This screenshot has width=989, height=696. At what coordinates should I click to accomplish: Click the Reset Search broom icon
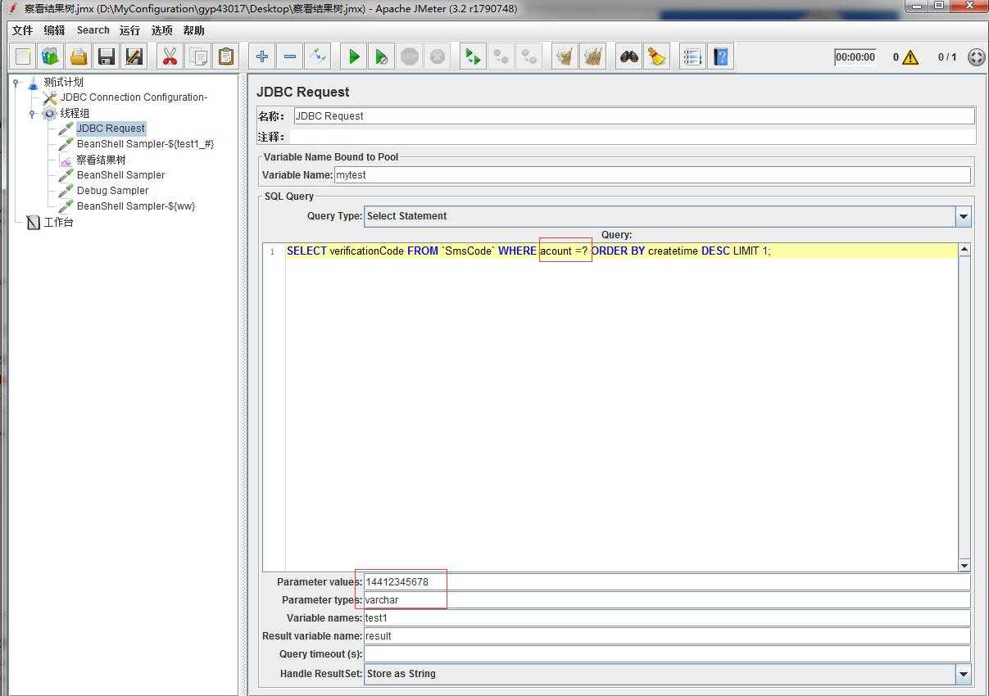[x=656, y=56]
